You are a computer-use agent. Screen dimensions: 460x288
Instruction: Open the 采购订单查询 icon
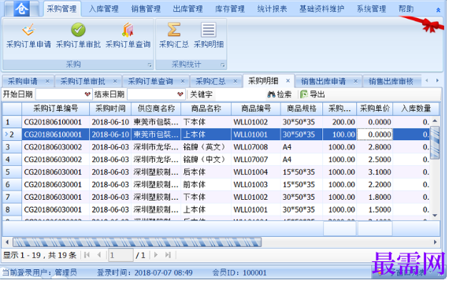click(x=128, y=36)
